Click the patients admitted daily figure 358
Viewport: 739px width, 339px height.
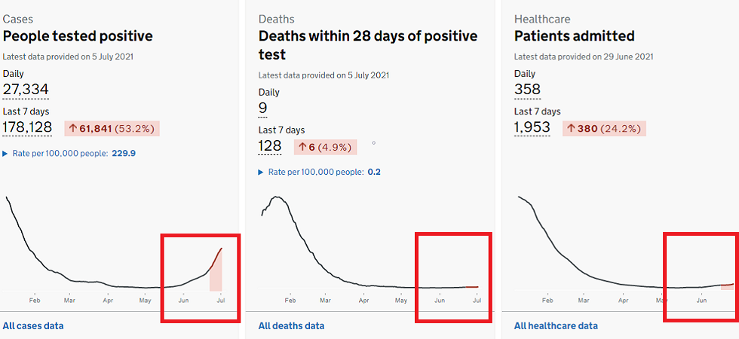(x=527, y=90)
